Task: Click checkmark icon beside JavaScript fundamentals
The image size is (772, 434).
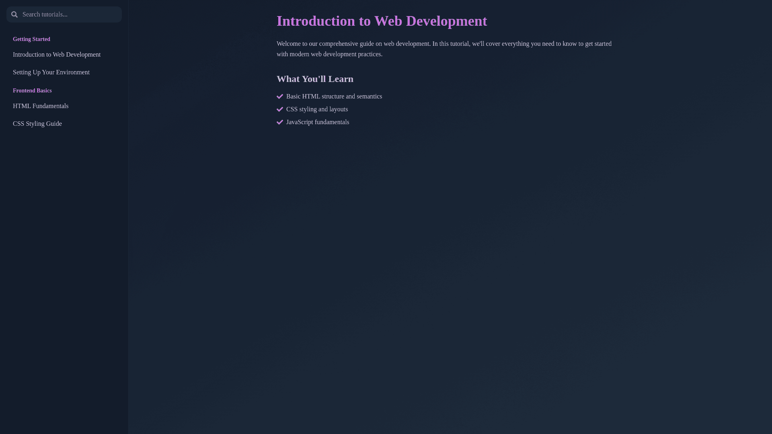Action: pyautogui.click(x=280, y=122)
